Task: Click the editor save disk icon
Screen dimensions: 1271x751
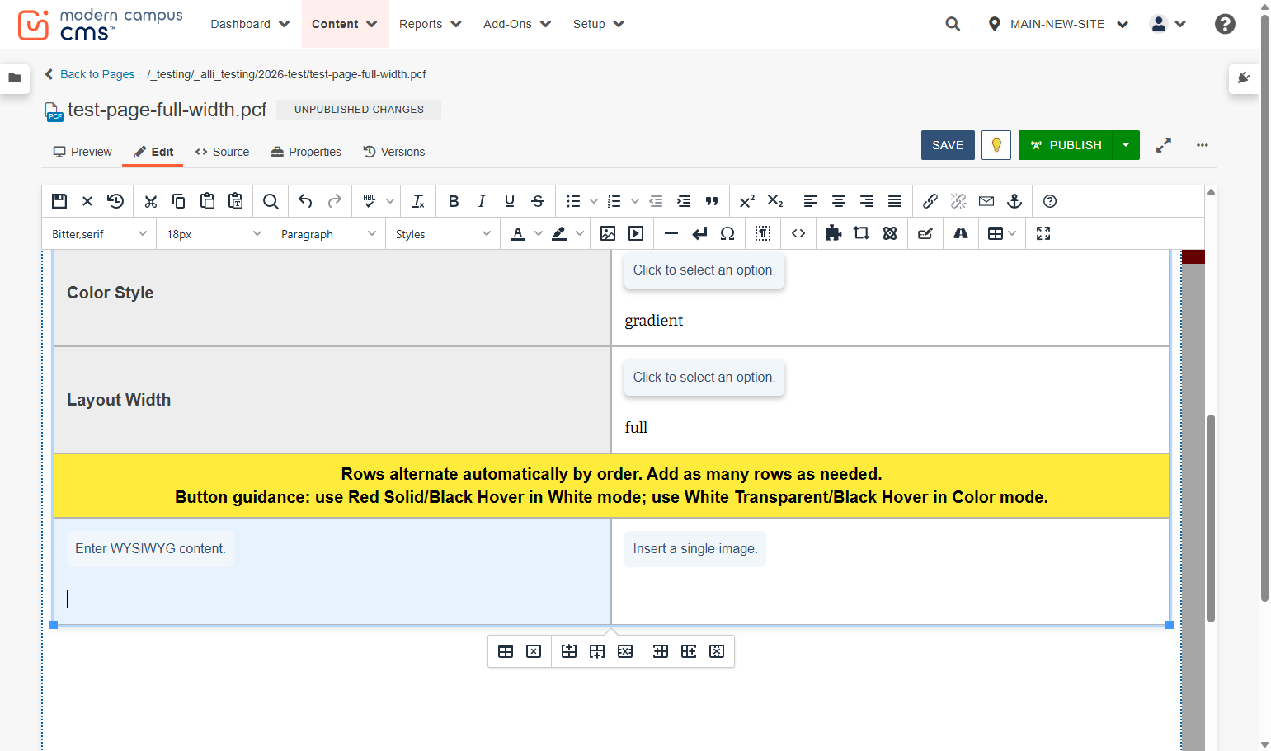Action: (59, 201)
